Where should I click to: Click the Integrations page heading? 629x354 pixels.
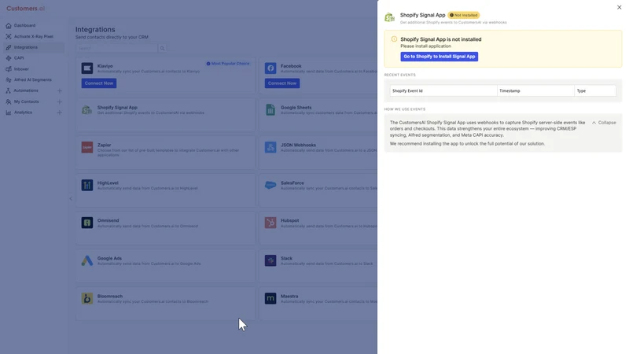coord(95,29)
